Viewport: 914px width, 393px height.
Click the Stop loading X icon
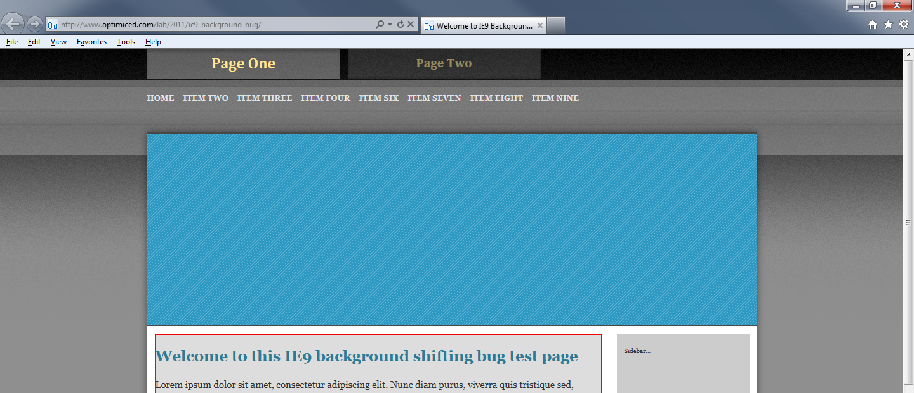tap(411, 25)
